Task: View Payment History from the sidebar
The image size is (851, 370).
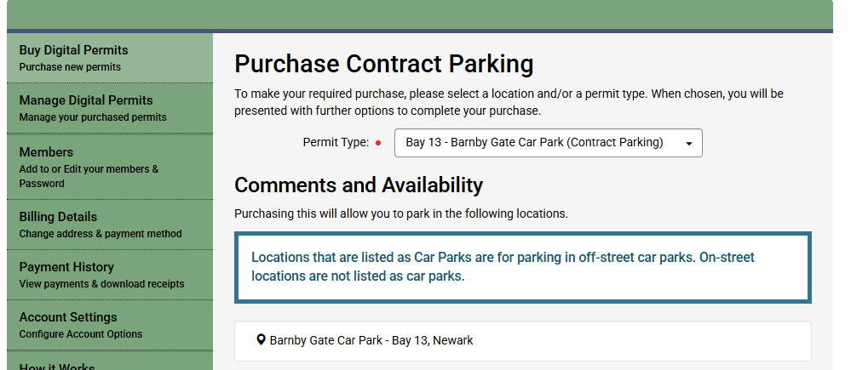Action: click(x=66, y=267)
